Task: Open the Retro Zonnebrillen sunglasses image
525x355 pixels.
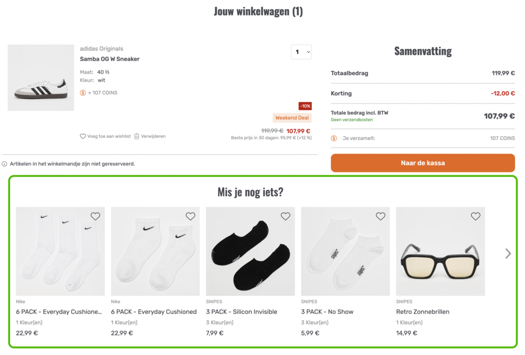Action: point(440,252)
